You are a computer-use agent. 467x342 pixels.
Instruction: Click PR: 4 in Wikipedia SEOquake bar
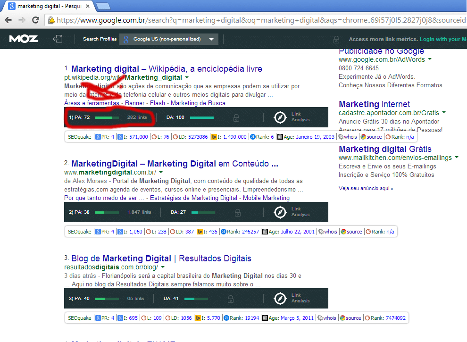point(105,137)
